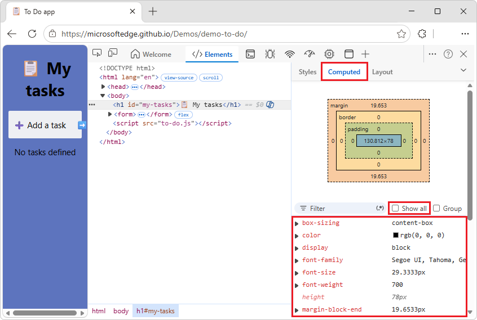The image size is (477, 320).
Task: Switch to the Layout tab
Action: pos(382,72)
